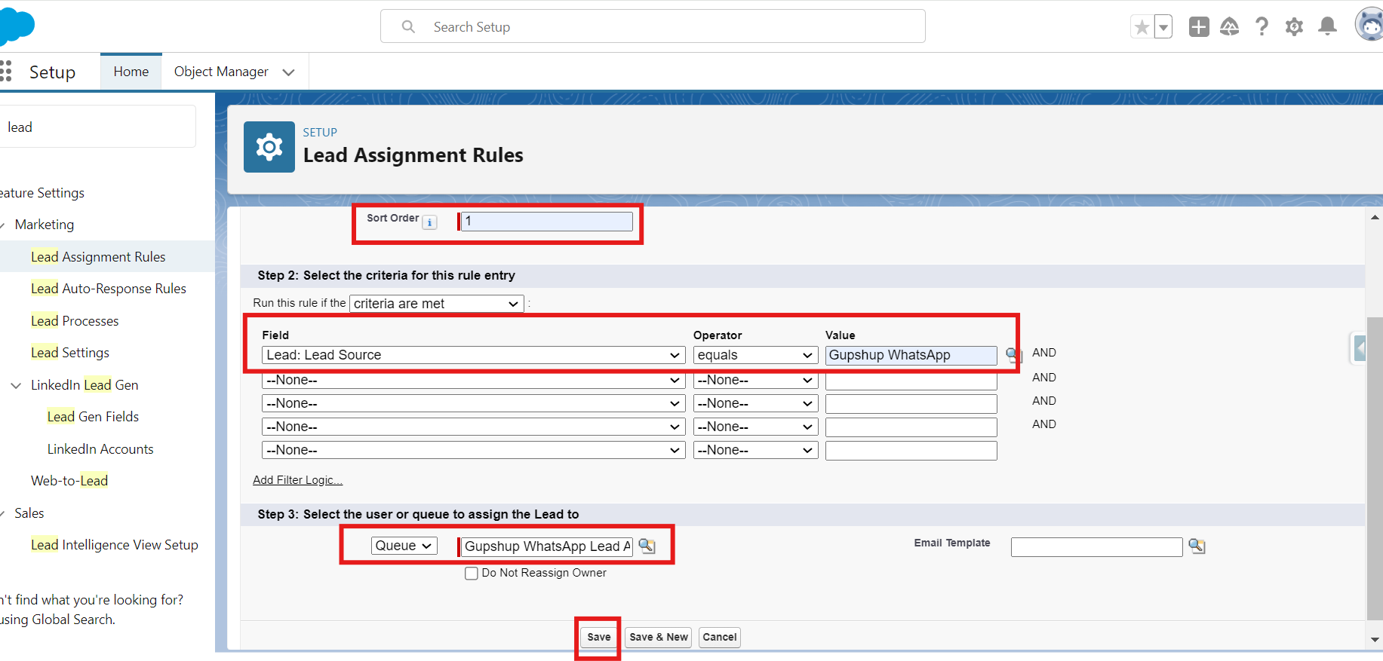The image size is (1383, 661).
Task: Open the Help question mark icon
Action: click(1262, 27)
